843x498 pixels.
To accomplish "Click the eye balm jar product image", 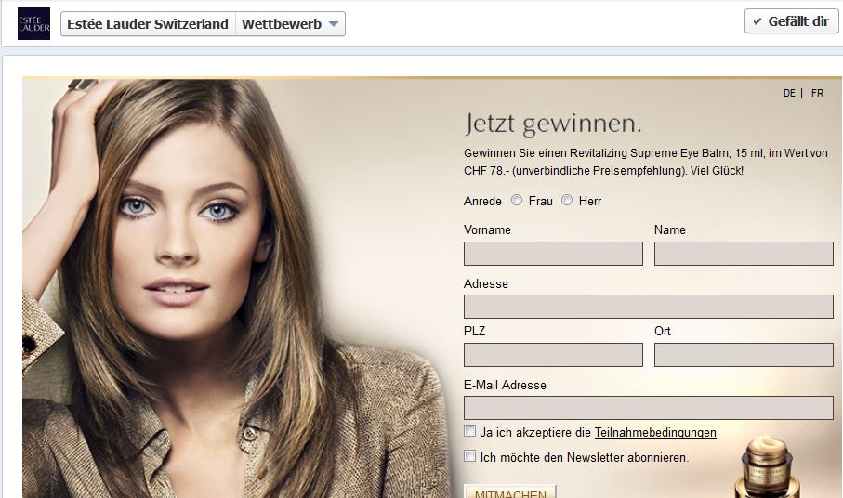I will click(x=771, y=469).
